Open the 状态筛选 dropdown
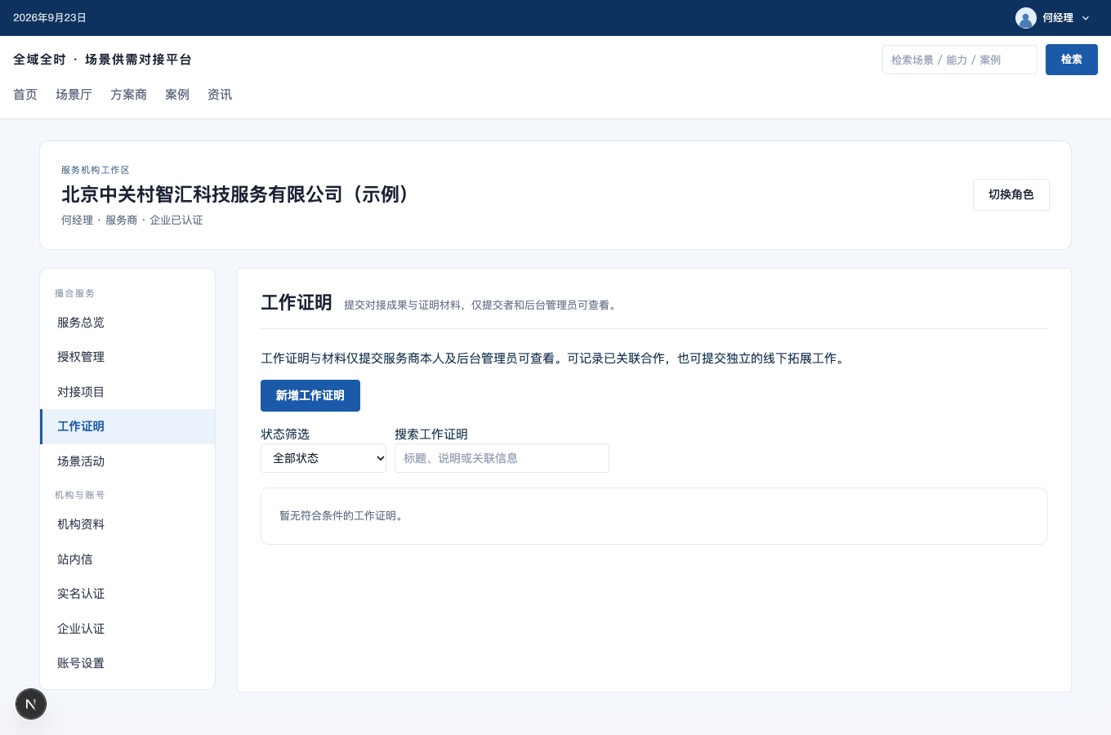Screen dimensions: 1111x735 (x=323, y=458)
